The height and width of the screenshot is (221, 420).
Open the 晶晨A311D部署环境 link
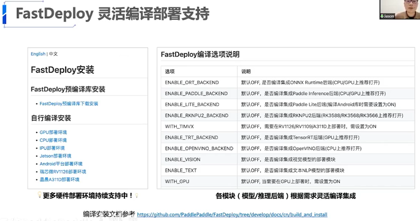coord(59,179)
